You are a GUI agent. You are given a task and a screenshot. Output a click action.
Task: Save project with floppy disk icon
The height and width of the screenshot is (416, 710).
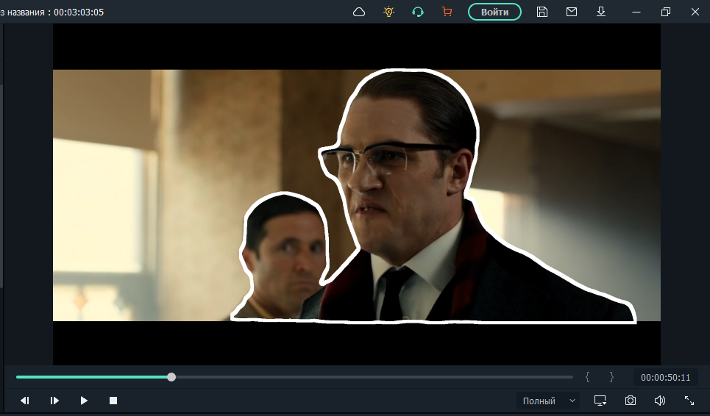coord(542,12)
